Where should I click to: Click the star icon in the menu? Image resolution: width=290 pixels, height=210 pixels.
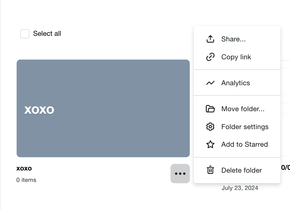210,144
